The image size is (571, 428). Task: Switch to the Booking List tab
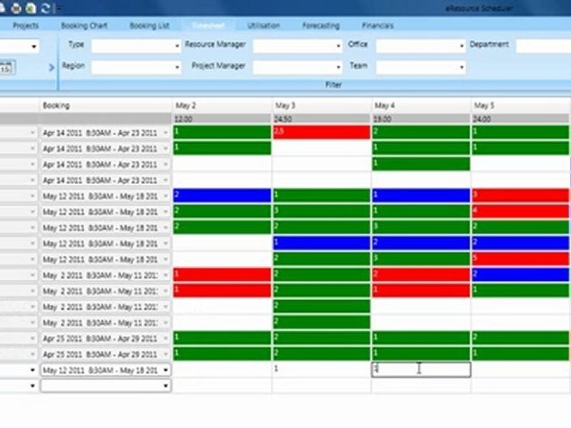coord(149,26)
